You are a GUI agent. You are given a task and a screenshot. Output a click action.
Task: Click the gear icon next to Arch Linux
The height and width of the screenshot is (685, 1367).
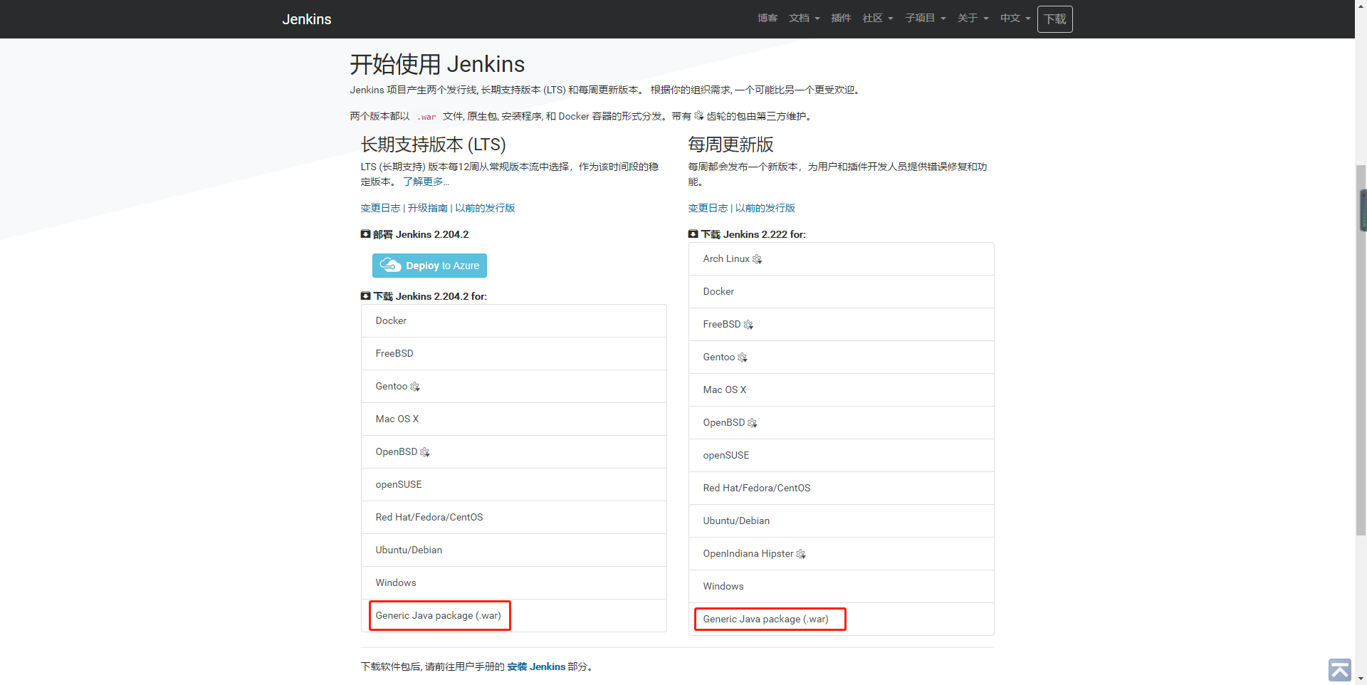757,259
